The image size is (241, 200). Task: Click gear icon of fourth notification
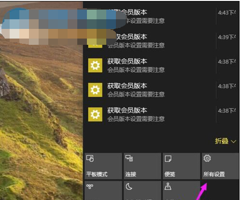pos(95,90)
